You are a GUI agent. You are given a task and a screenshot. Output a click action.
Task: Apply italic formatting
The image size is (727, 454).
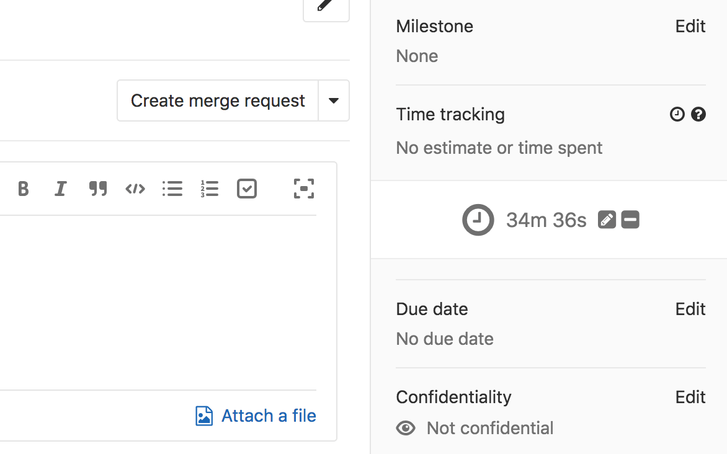tap(60, 189)
